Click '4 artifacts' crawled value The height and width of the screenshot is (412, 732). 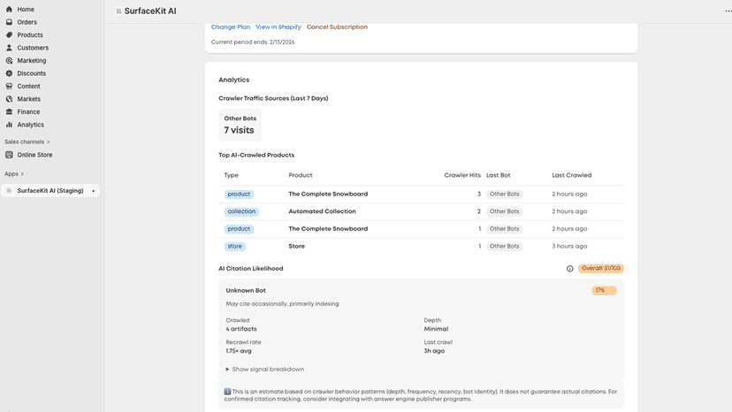[x=241, y=329]
